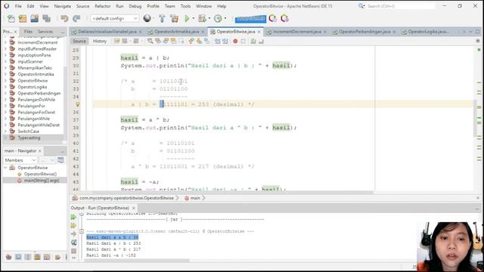Click the Profile Project clock icon
The image size is (484, 272).
point(218,18)
